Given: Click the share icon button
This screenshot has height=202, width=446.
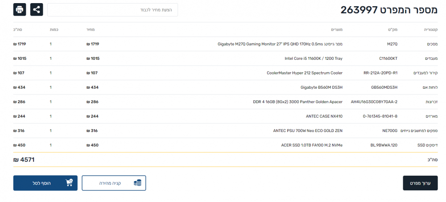Looking at the screenshot, I should click(37, 10).
